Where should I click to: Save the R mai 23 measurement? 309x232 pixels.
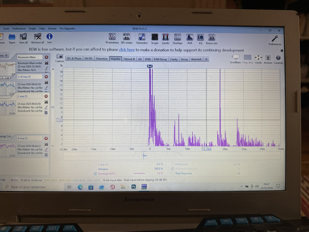(46, 144)
